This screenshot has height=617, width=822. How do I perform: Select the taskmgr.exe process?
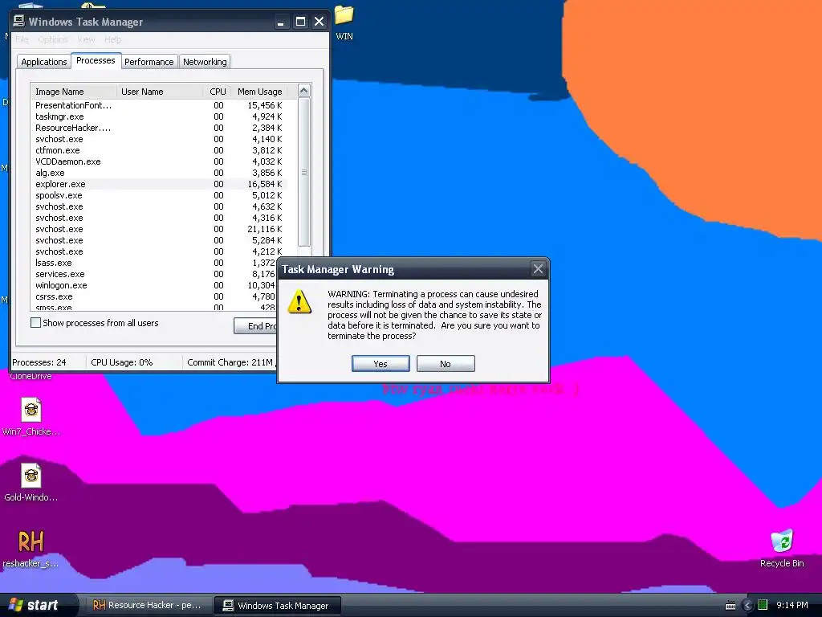pyautogui.click(x=159, y=116)
